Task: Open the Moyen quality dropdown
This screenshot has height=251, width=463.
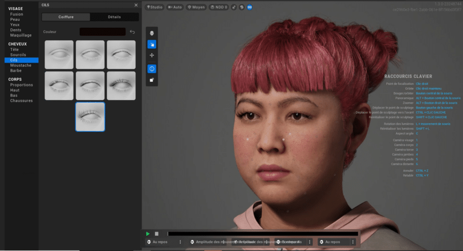Action: (x=196, y=7)
